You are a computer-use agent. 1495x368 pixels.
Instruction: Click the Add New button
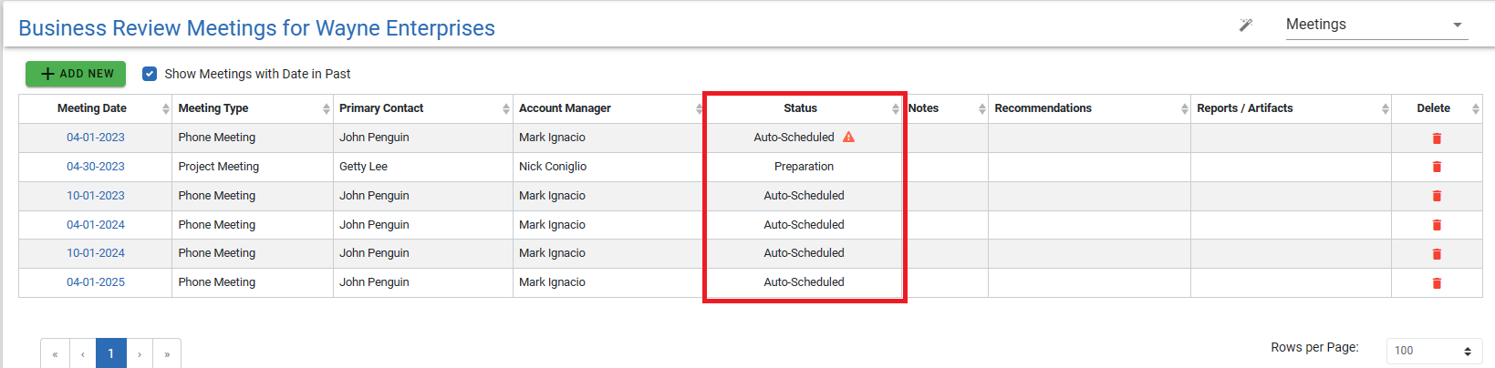tap(76, 74)
